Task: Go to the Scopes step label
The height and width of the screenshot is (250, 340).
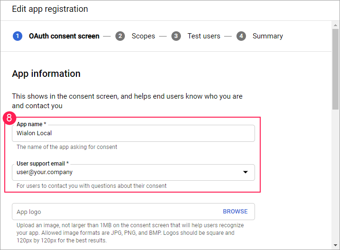Action: pos(143,36)
